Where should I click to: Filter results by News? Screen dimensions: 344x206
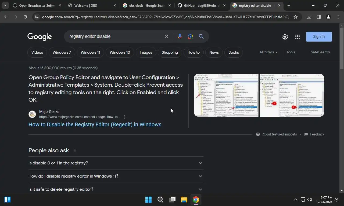214,52
